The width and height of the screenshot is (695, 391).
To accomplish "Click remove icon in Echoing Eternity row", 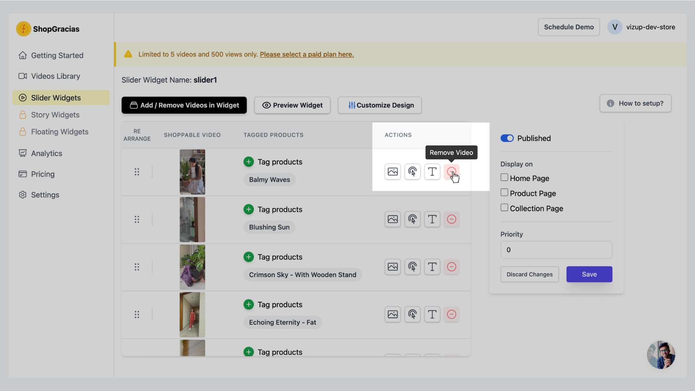I will [x=451, y=314].
